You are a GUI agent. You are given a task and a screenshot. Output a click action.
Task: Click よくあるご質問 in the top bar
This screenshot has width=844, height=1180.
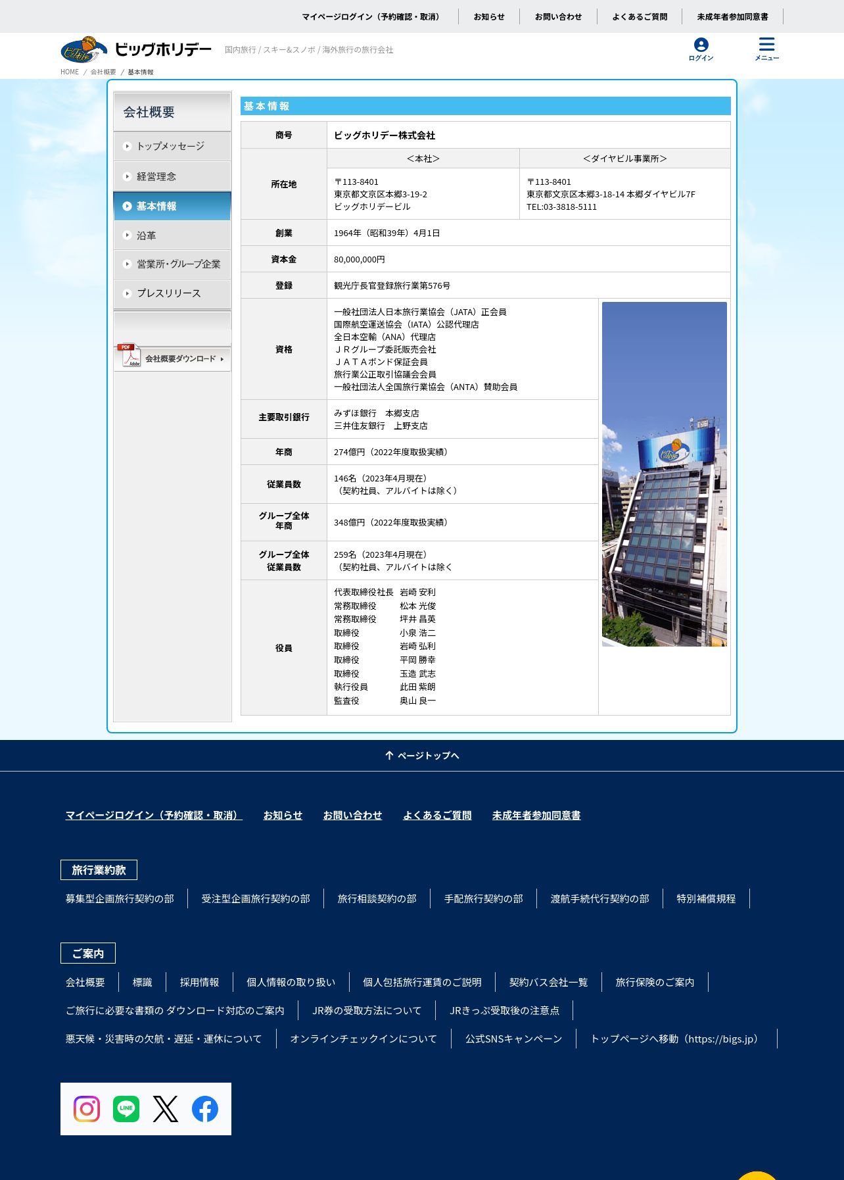pos(640,16)
